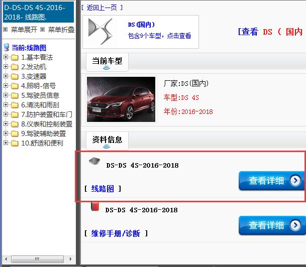Click the DS-DS 4S-2016-2018 title above 线路图
306x267 pixels.
[x=143, y=166]
